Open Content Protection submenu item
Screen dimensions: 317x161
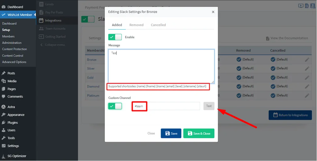(14, 49)
